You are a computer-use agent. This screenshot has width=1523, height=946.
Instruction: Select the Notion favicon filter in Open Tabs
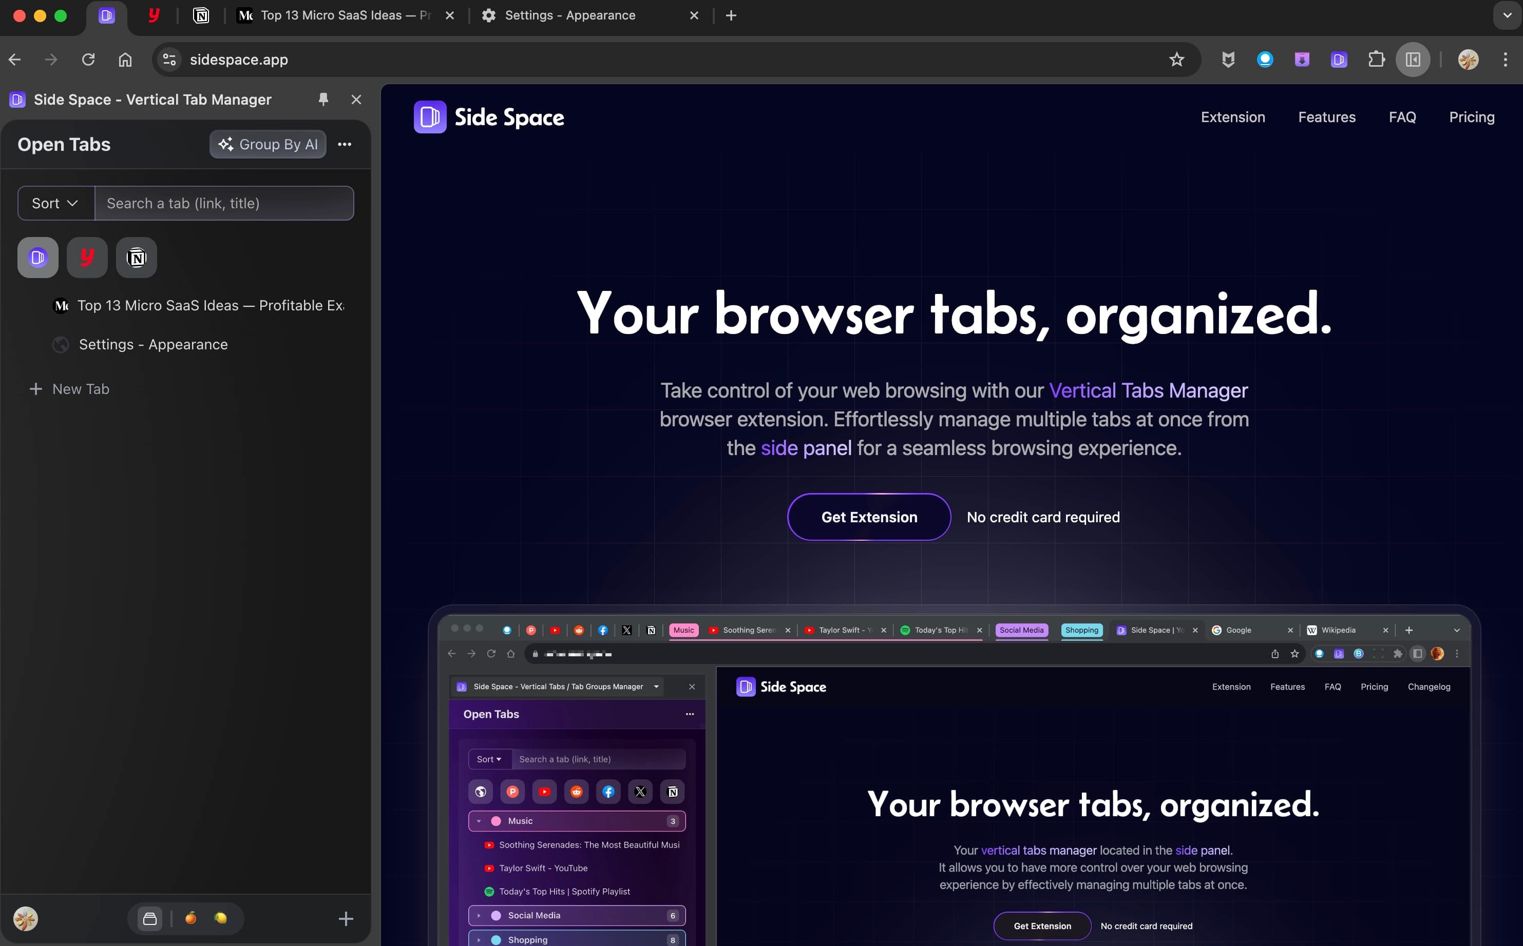[x=137, y=257]
